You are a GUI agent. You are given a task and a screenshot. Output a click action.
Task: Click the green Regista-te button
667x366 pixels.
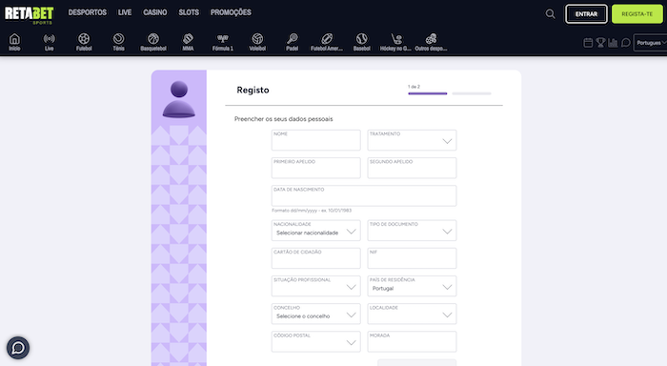tap(637, 14)
